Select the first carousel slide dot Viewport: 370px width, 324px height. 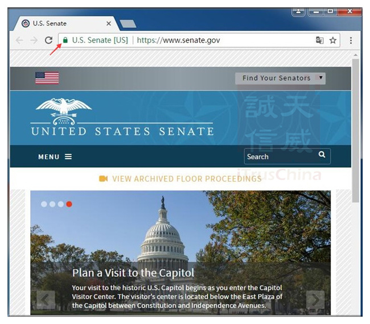click(44, 203)
